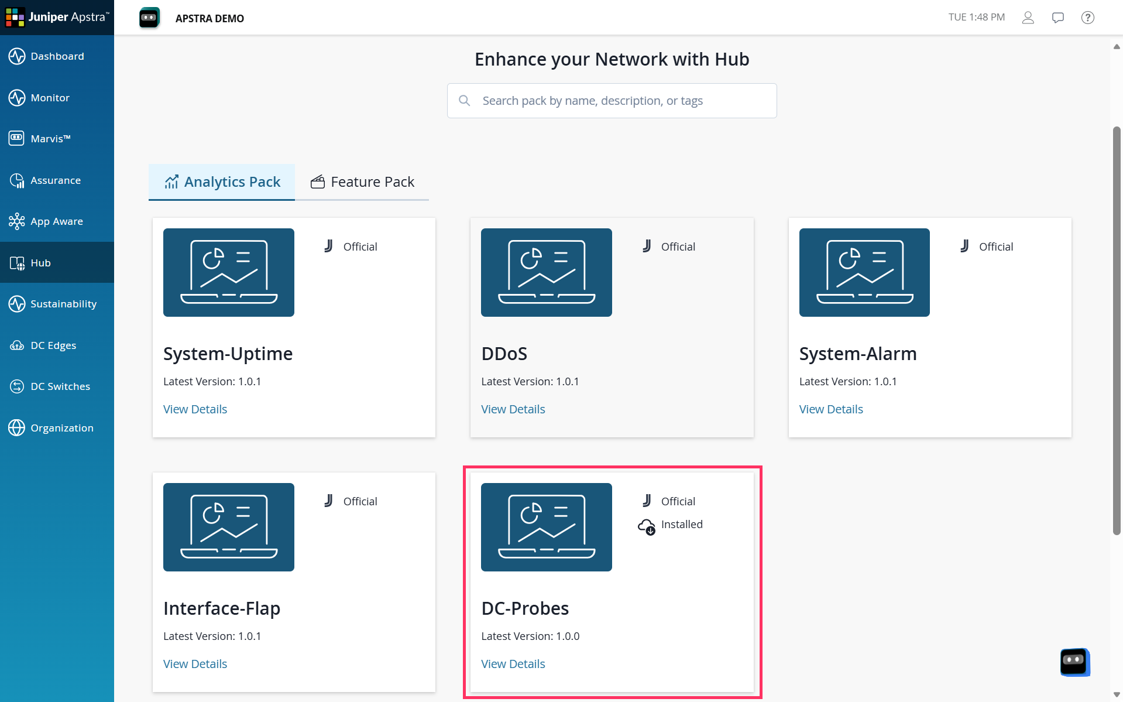Screen dimensions: 1123x702
Task: Click the Juniper Official icon on DDoS
Action: [x=647, y=246]
